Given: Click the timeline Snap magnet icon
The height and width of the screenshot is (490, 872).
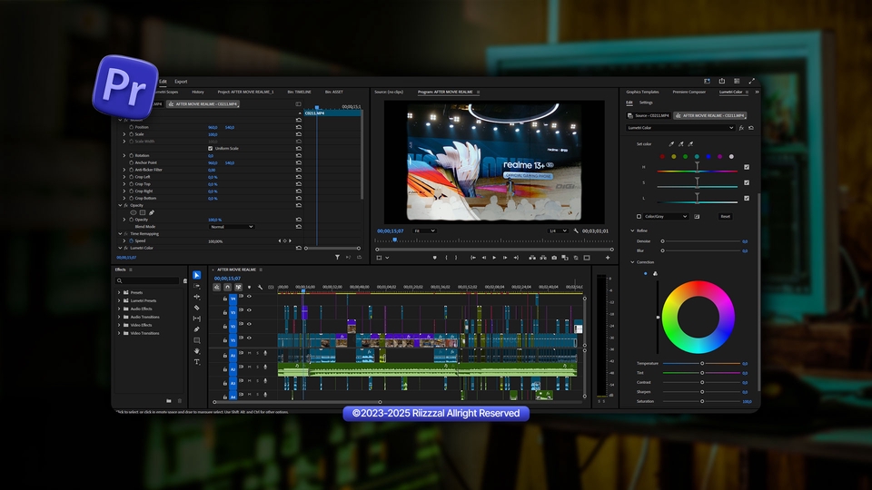Looking at the screenshot, I should point(227,288).
